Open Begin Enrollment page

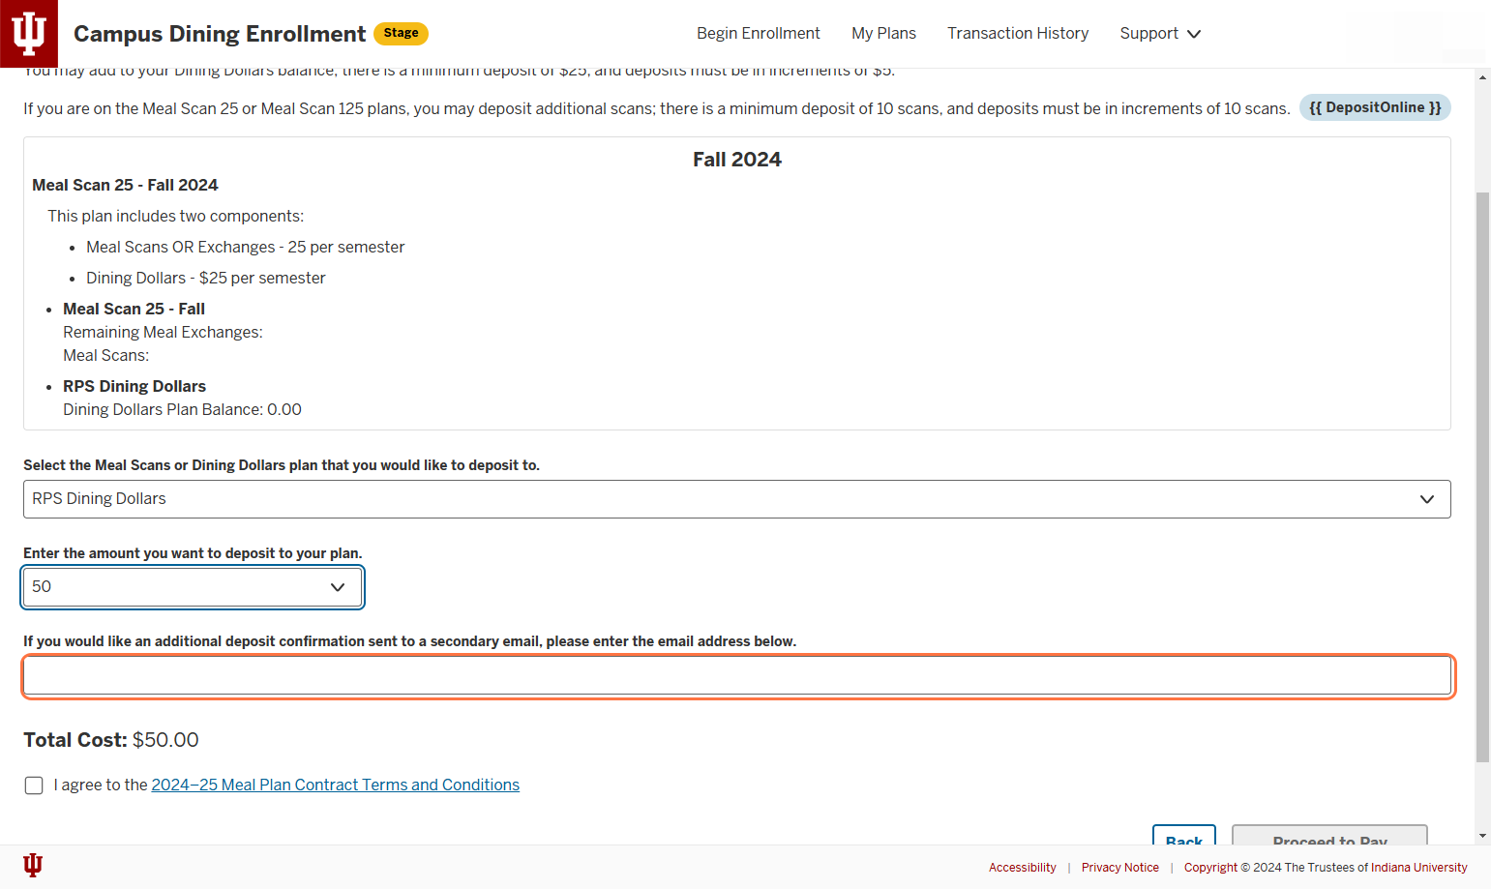point(758,34)
